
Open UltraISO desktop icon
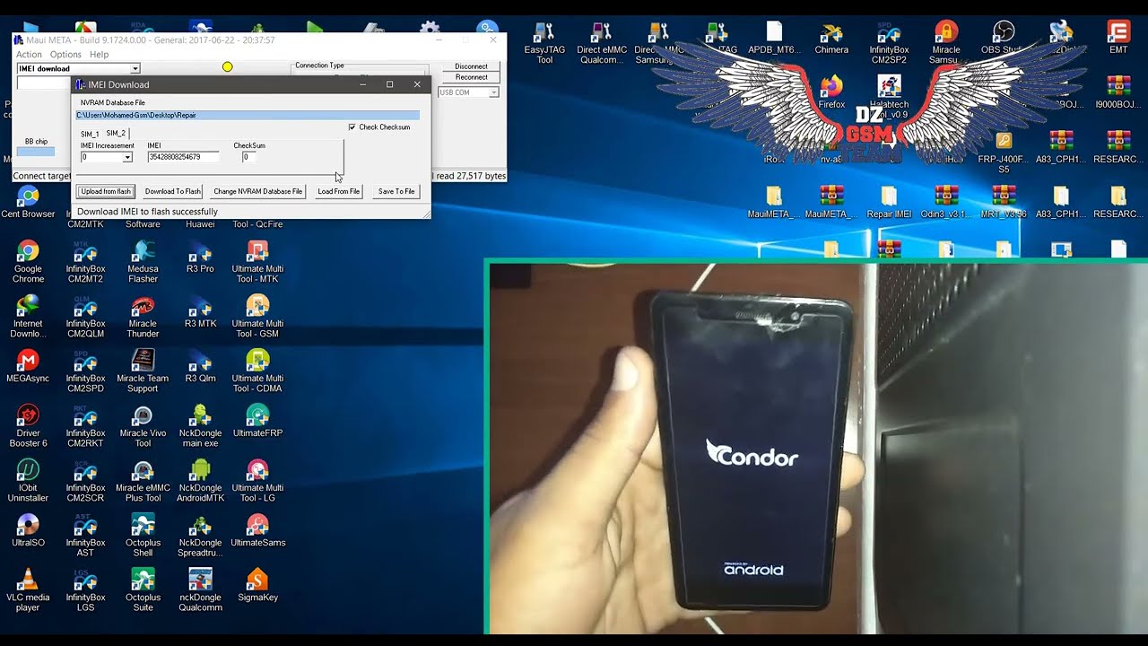(28, 530)
